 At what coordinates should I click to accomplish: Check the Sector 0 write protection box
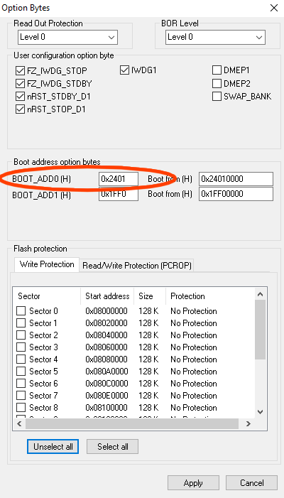pos(21,311)
